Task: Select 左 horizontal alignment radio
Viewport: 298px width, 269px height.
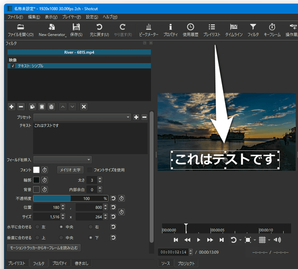Action: tap(37, 227)
